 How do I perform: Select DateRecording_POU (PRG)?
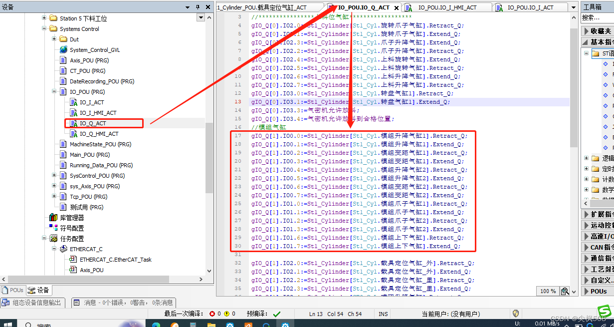(102, 81)
